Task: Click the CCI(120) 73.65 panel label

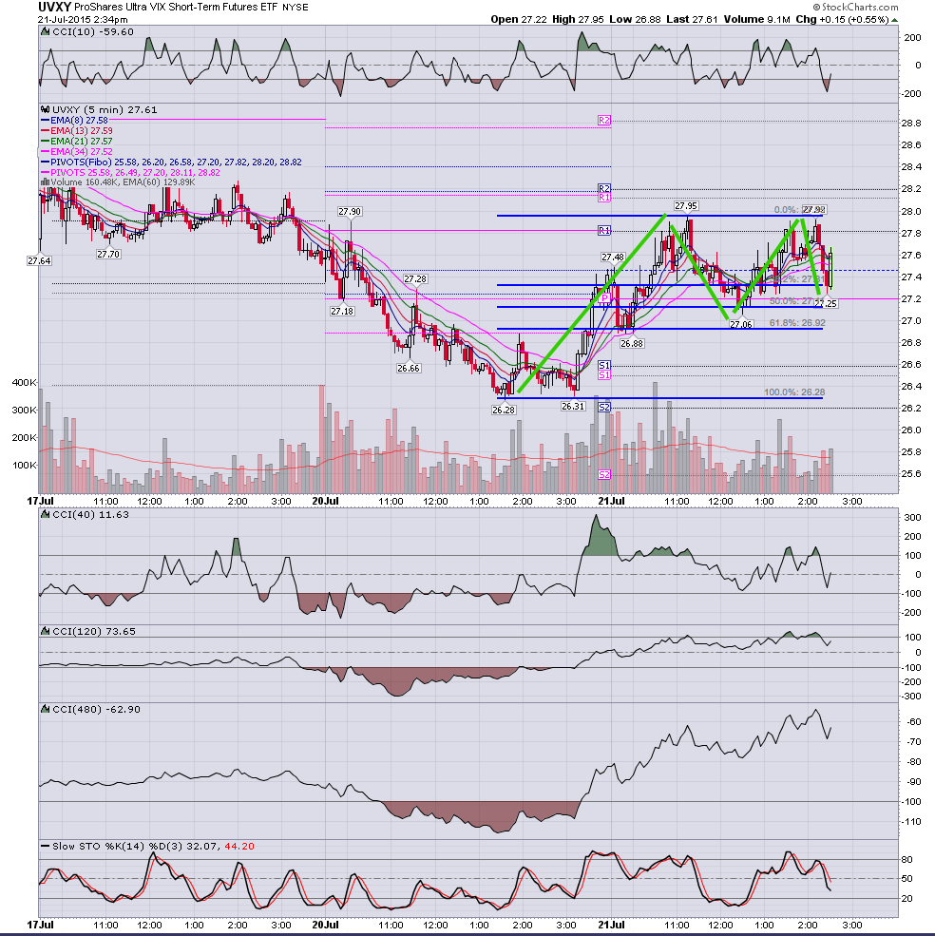Action: pos(94,631)
